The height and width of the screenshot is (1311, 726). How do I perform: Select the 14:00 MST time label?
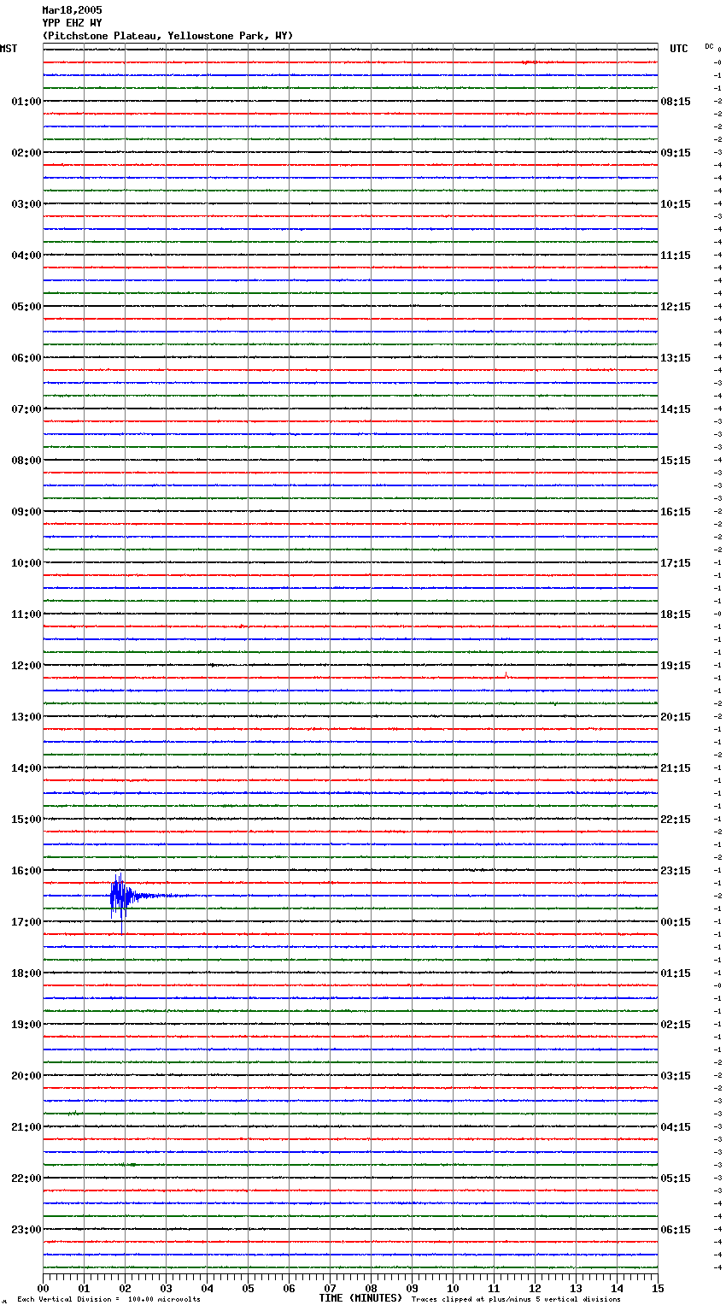26,768
